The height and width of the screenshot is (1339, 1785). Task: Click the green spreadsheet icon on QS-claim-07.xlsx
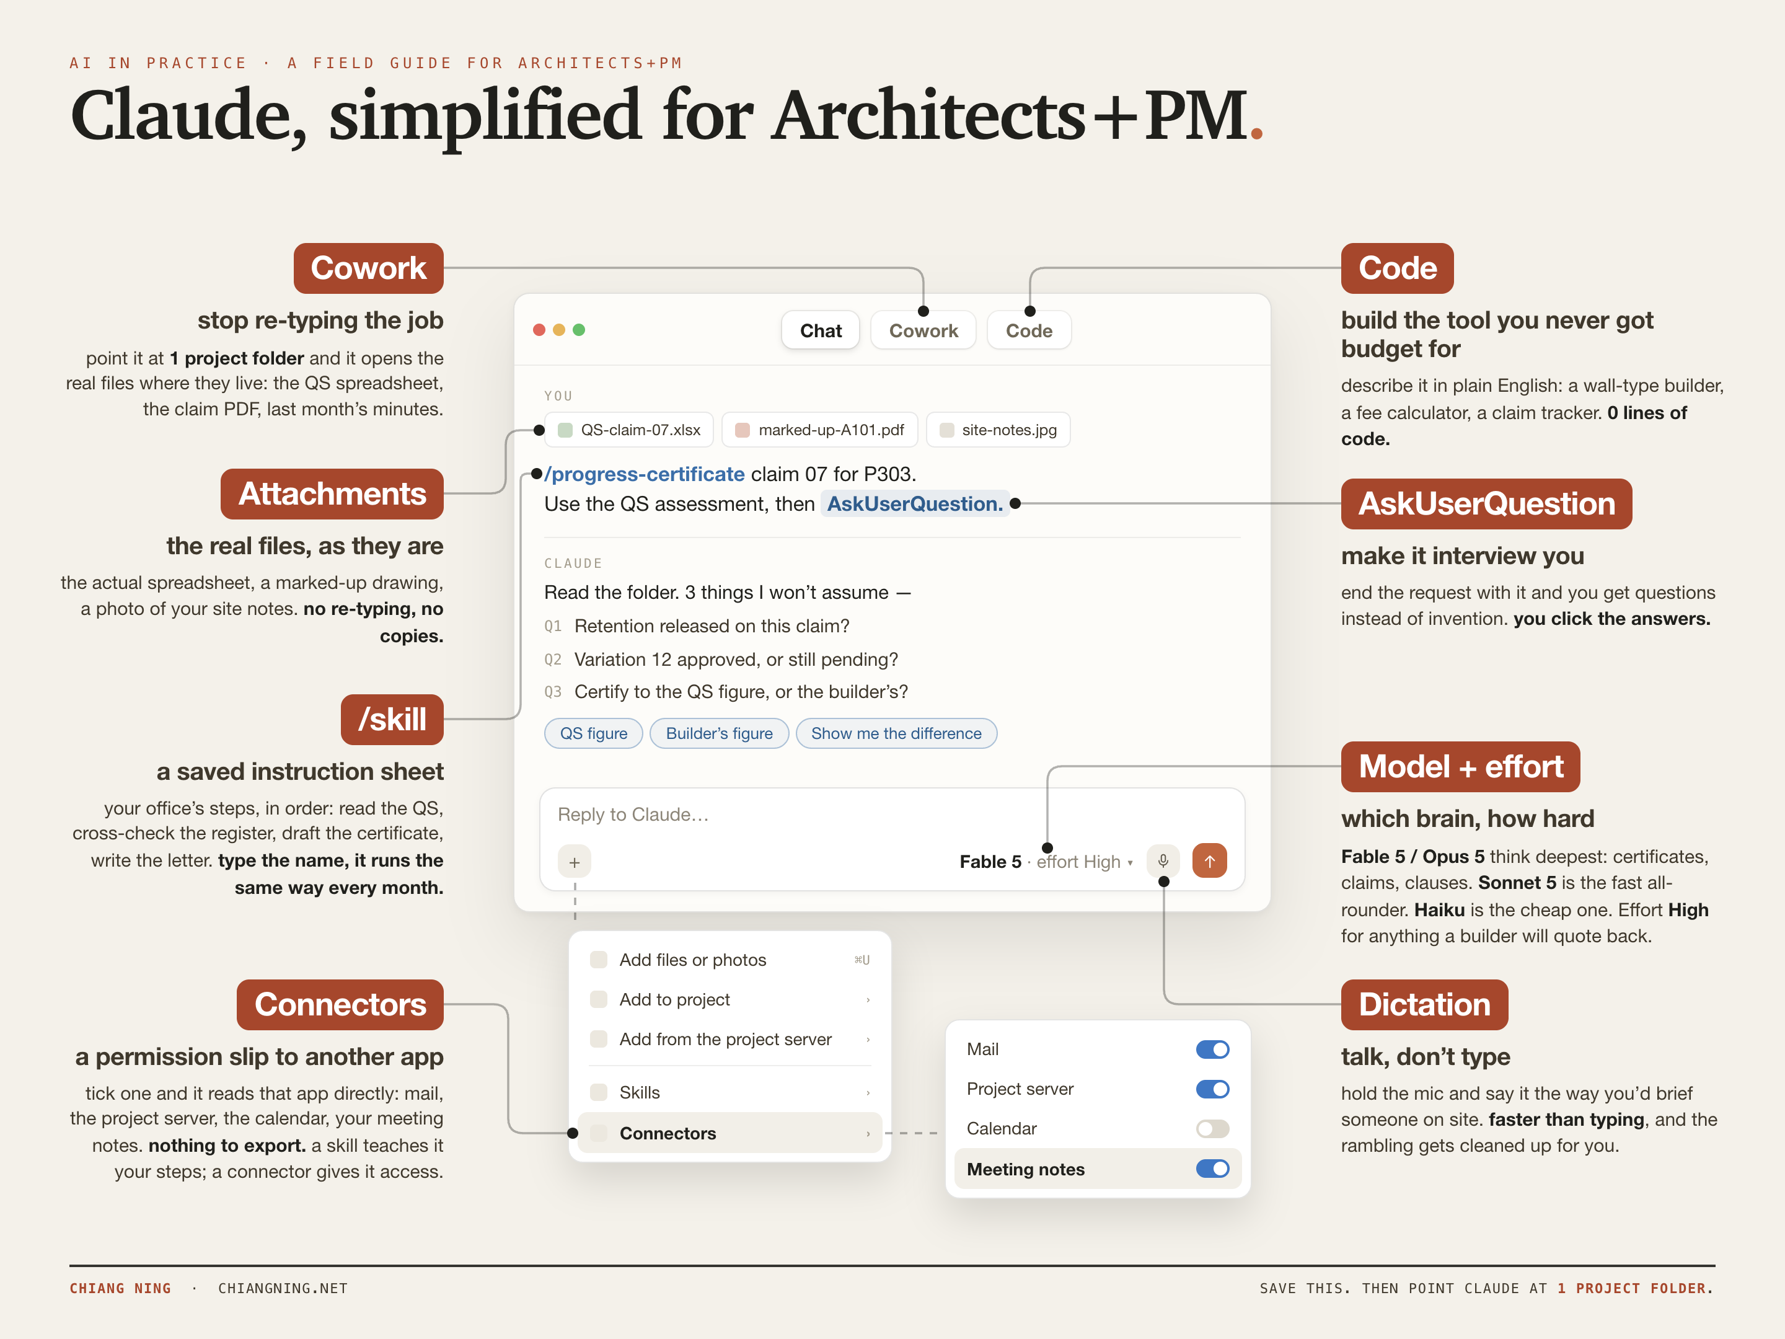pyautogui.click(x=565, y=430)
